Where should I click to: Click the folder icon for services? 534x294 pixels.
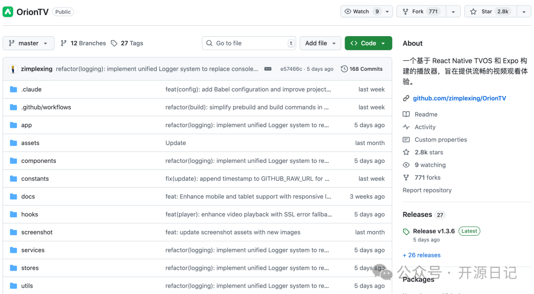click(x=14, y=250)
